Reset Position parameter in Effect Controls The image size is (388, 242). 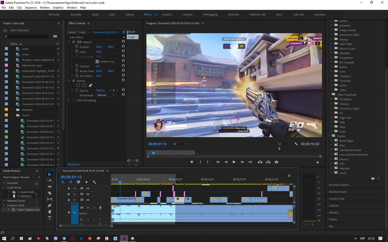(x=123, y=47)
